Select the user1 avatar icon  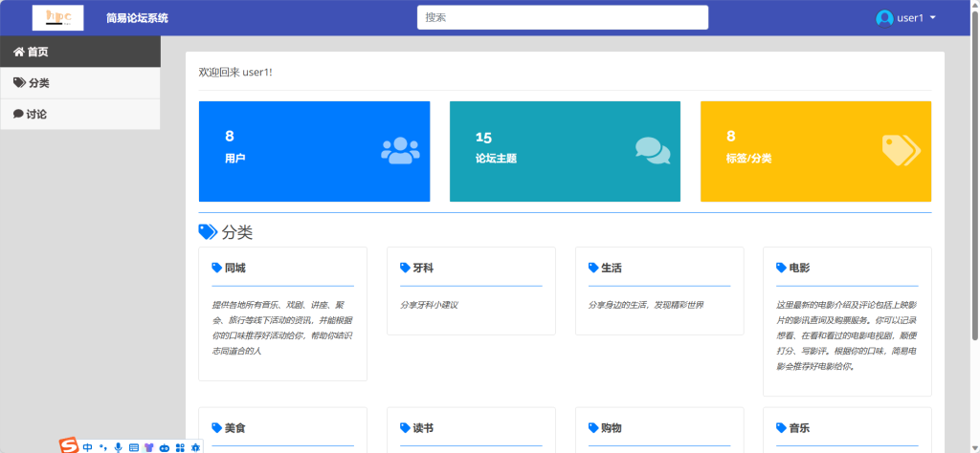click(x=884, y=18)
